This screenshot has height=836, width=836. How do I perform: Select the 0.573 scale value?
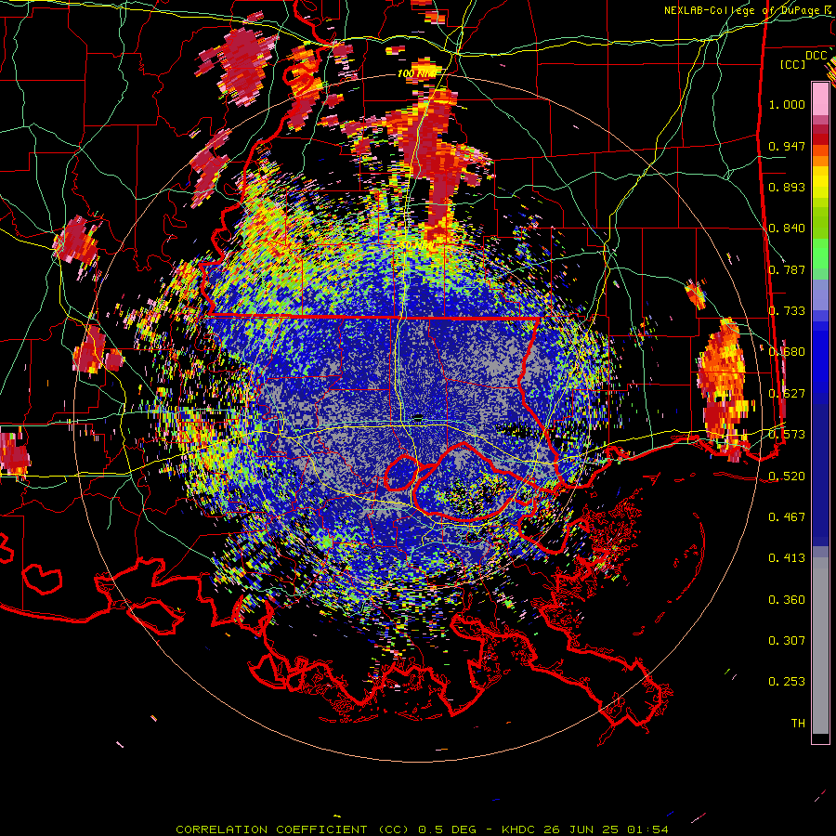787,435
